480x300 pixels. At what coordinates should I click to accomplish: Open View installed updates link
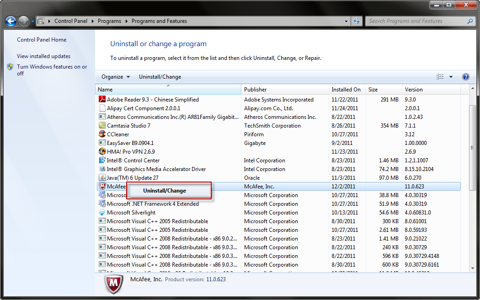(44, 56)
